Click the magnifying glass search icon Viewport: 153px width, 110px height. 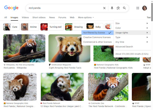pos(124,8)
